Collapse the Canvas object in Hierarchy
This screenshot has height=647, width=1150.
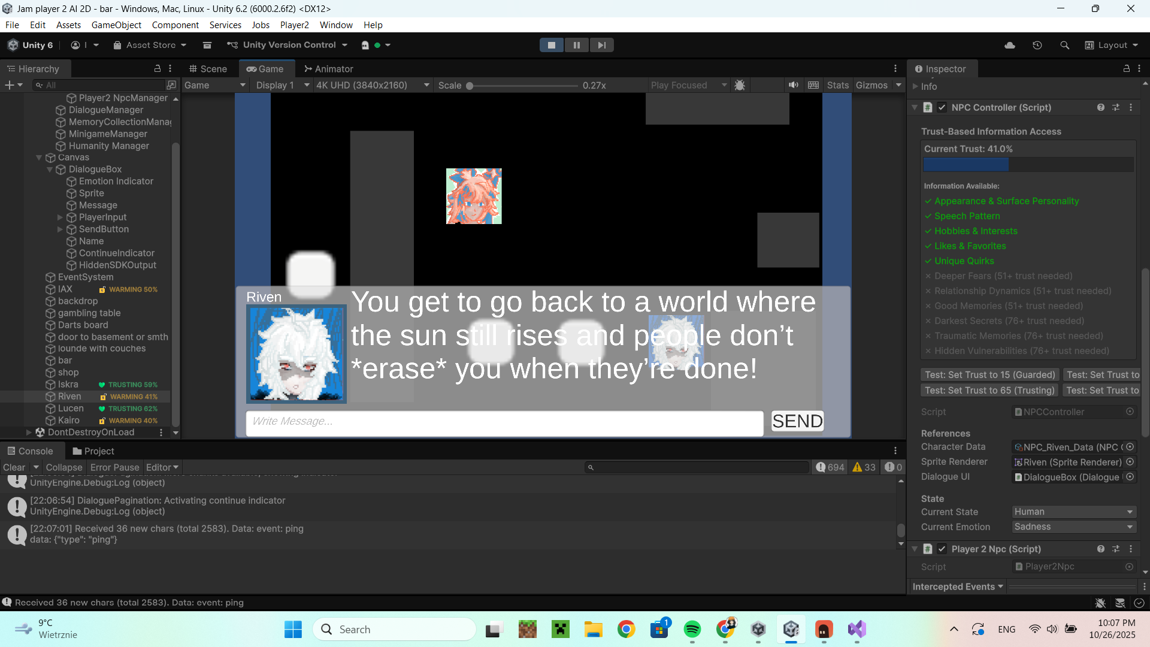(39, 158)
